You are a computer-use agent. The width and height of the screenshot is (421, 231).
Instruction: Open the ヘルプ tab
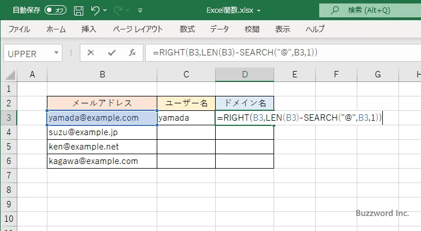click(x=315, y=29)
